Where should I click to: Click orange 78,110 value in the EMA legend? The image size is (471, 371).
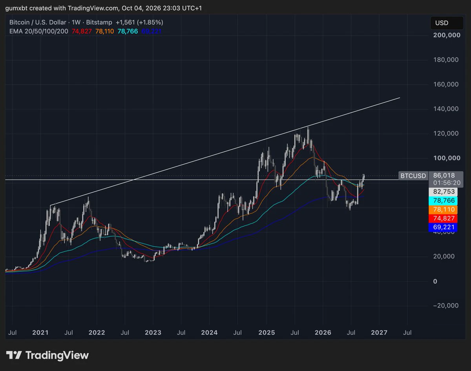(104, 31)
